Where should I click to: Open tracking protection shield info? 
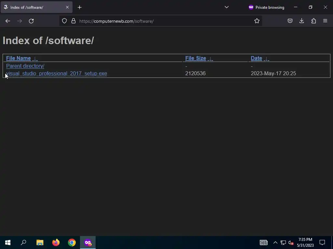tap(64, 21)
